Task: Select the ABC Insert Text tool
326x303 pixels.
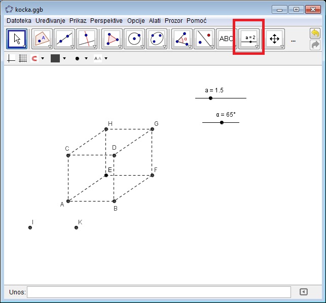Action: (x=227, y=39)
